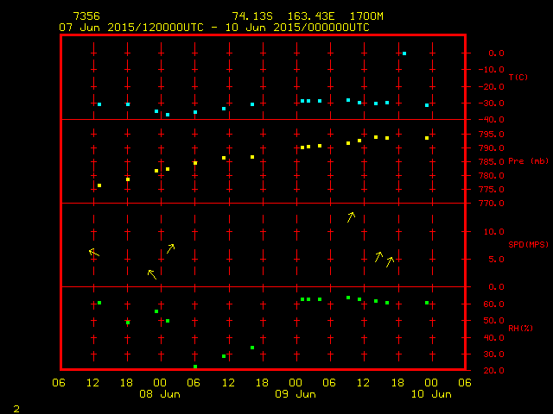Select the 09 Jun date label
Image resolution: width=553 pixels, height=414 pixels.
pos(296,394)
